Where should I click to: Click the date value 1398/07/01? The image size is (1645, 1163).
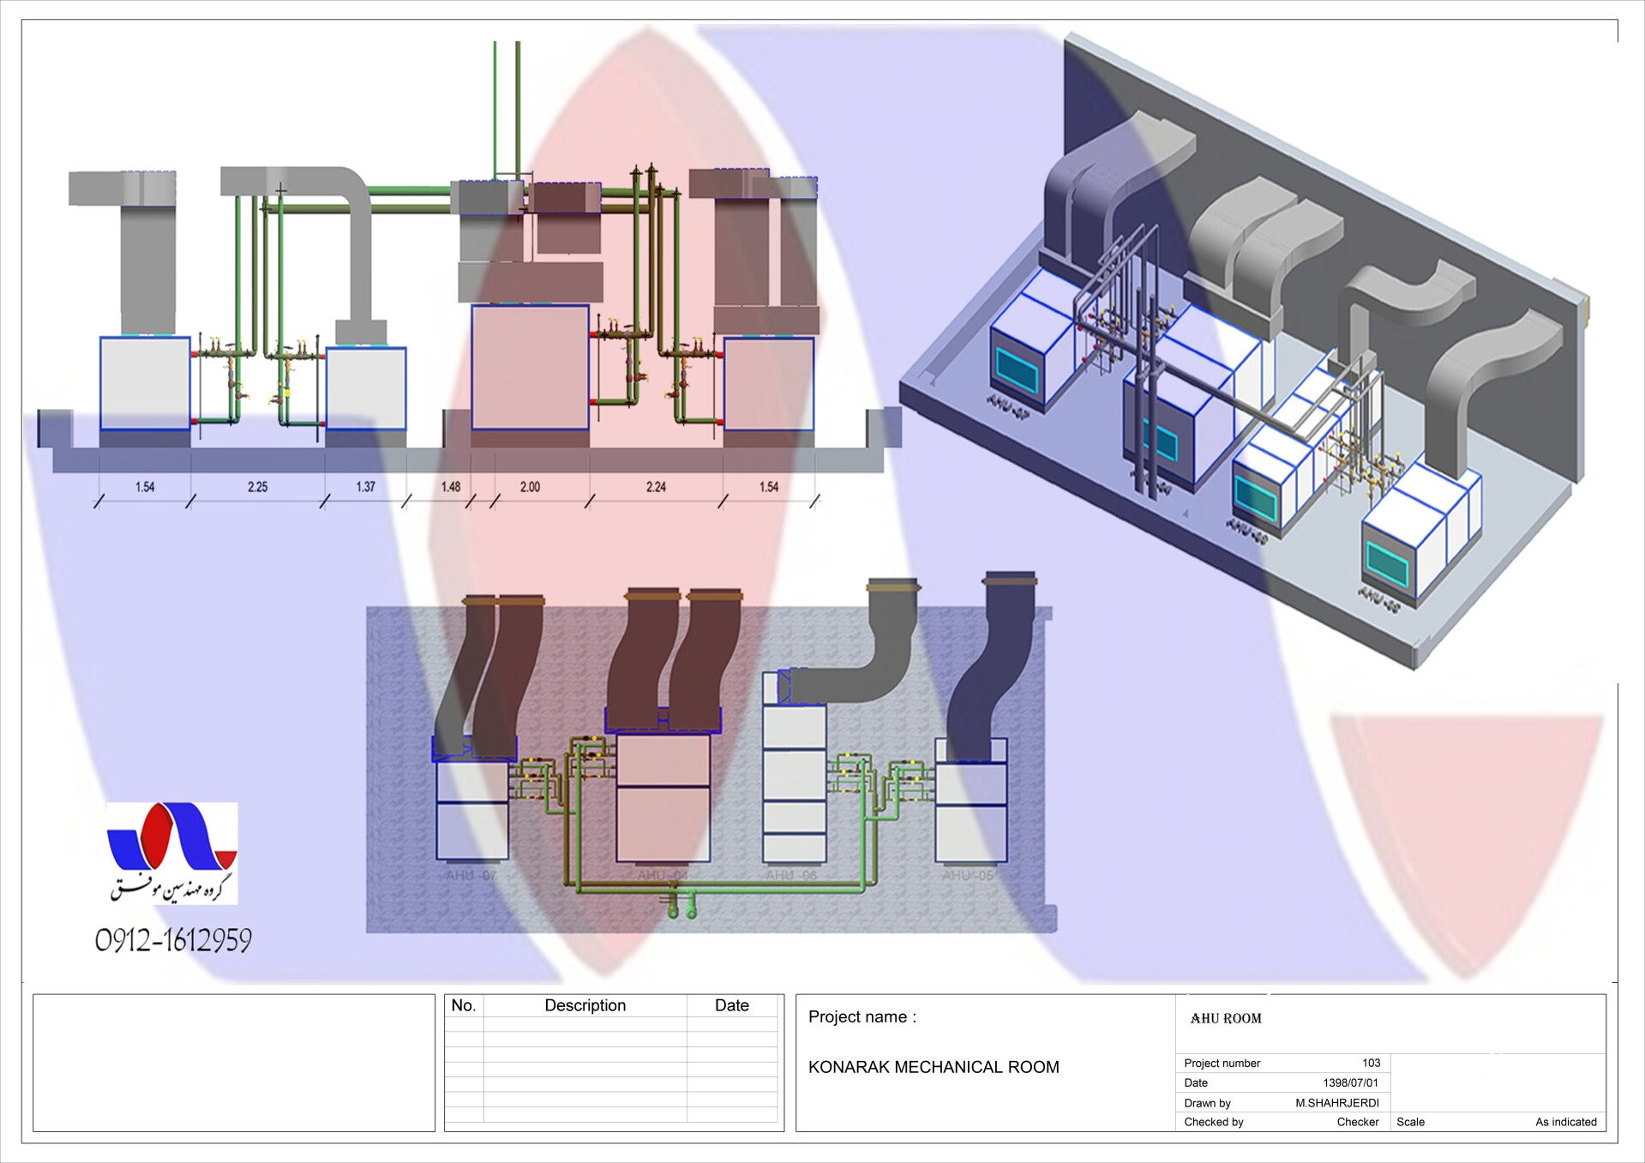(x=1351, y=1083)
